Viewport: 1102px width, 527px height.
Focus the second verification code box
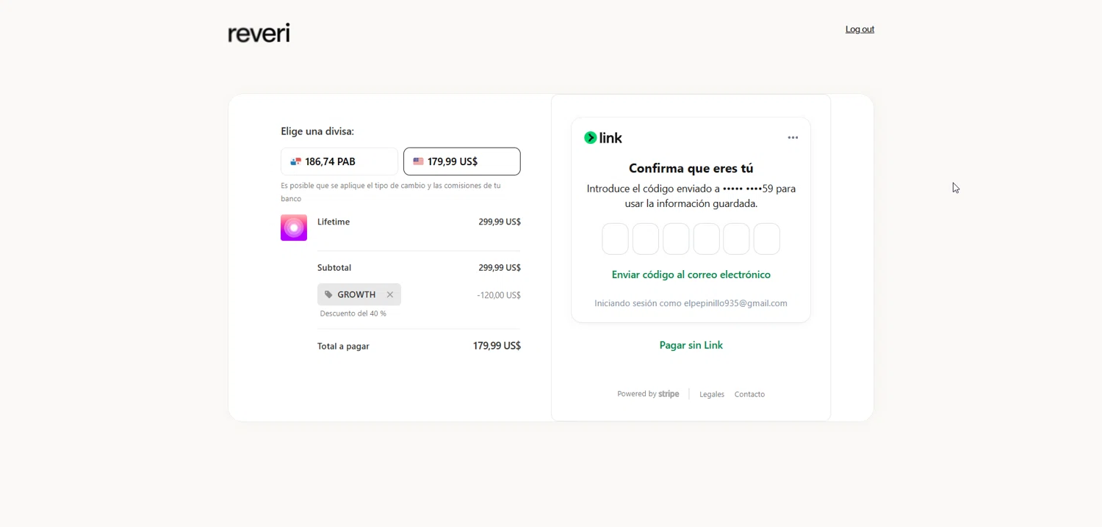tap(646, 239)
